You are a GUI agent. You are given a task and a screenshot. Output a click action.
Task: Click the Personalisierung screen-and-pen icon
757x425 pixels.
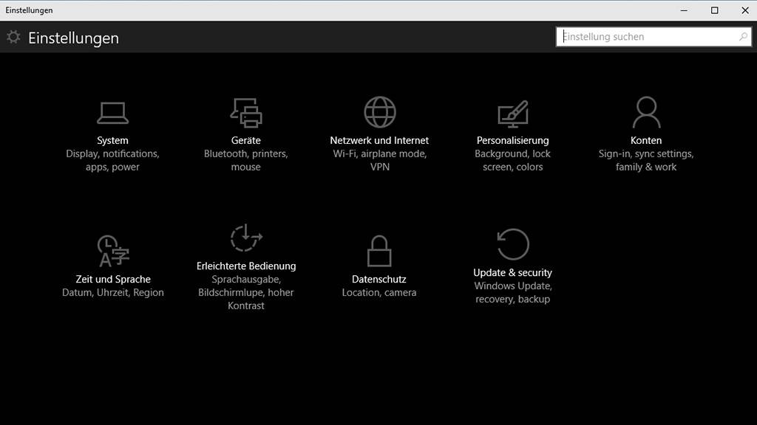[512, 113]
